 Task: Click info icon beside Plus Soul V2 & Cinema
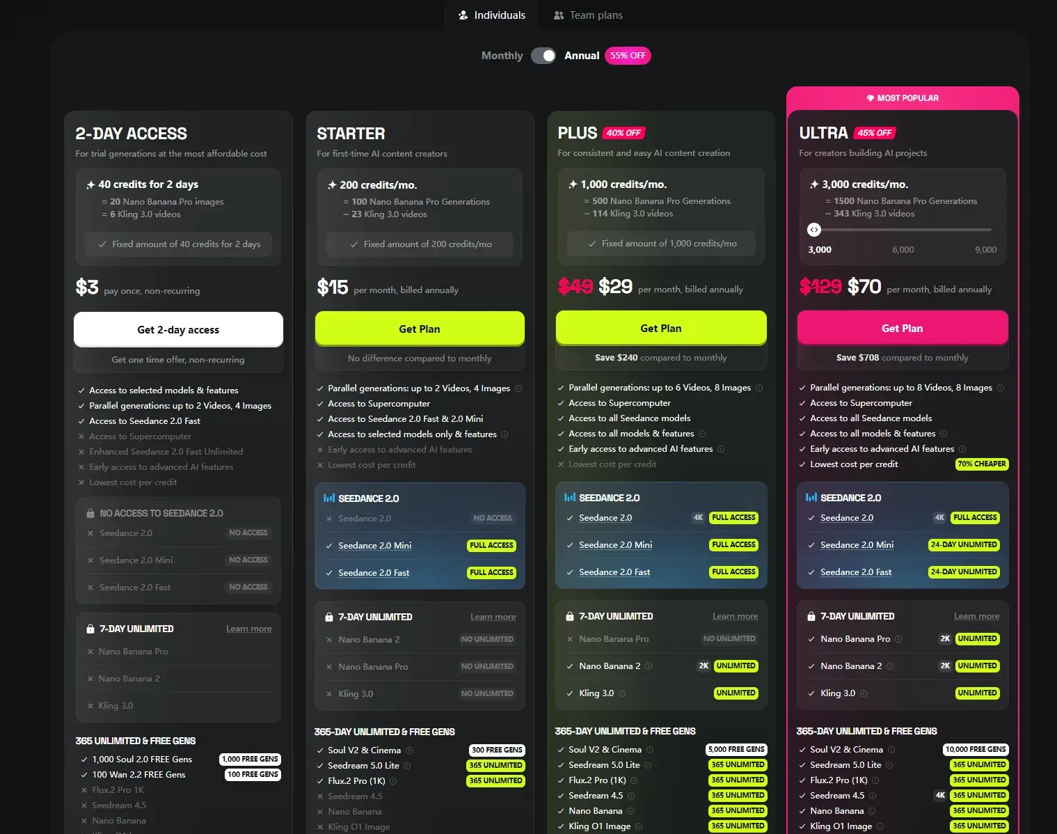click(650, 750)
